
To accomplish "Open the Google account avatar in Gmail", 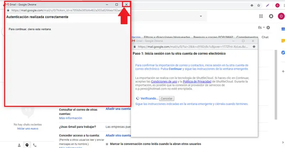I will (281, 16).
